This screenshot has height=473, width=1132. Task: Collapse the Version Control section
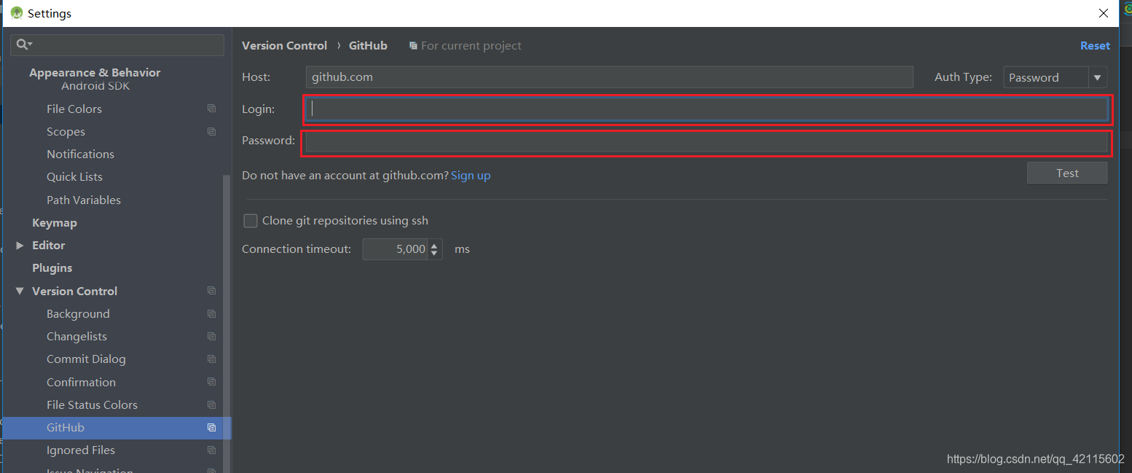click(20, 291)
